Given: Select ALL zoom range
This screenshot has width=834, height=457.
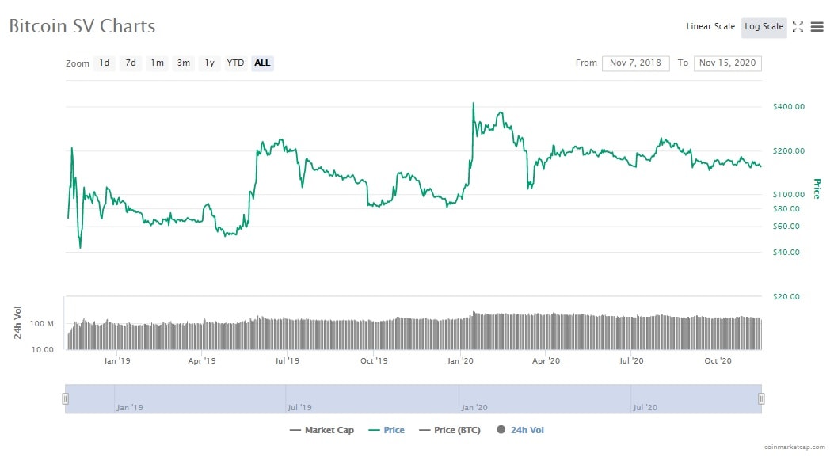Looking at the screenshot, I should pyautogui.click(x=262, y=63).
